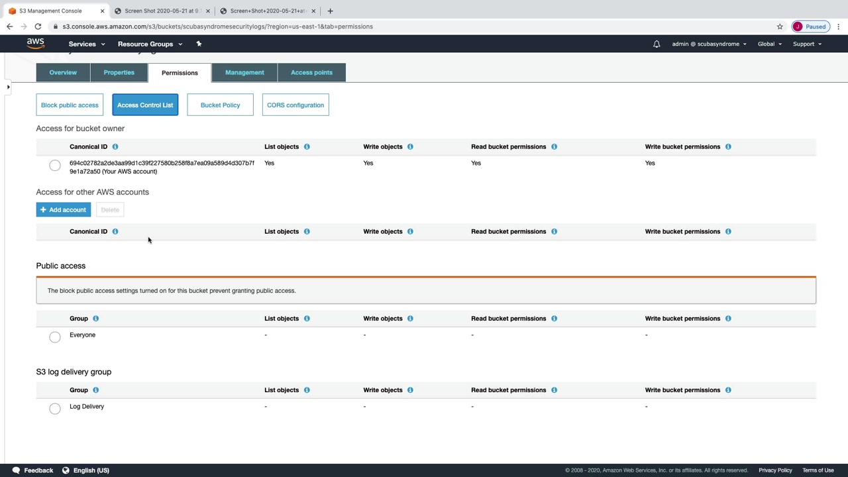The height and width of the screenshot is (477, 848).
Task: Select the Access Control List button
Action: 145,105
